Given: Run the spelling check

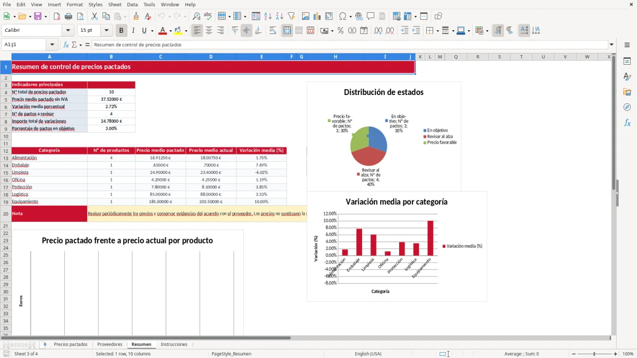Looking at the screenshot, I should (x=208, y=16).
